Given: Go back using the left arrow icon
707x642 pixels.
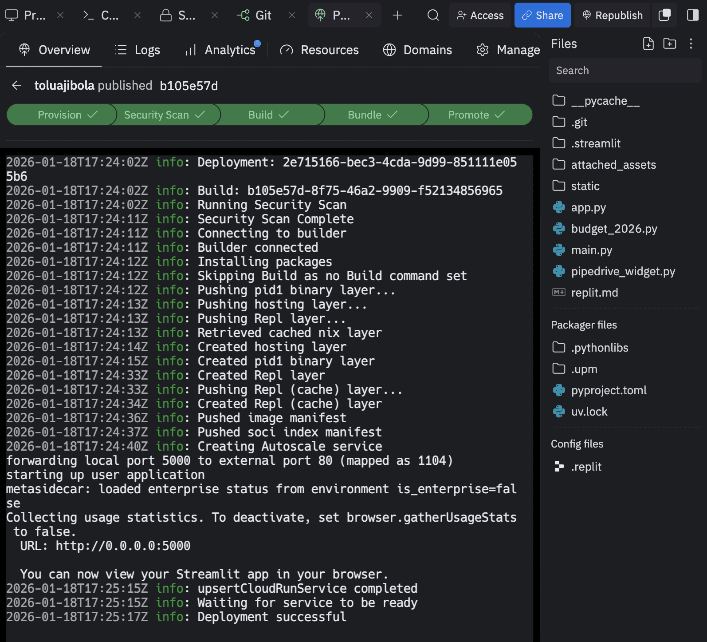Looking at the screenshot, I should pos(17,85).
